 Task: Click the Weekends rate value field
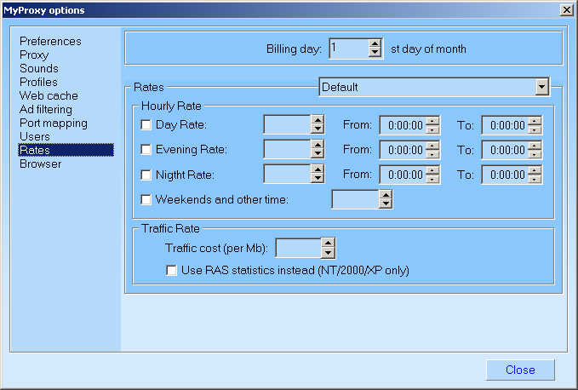point(356,199)
